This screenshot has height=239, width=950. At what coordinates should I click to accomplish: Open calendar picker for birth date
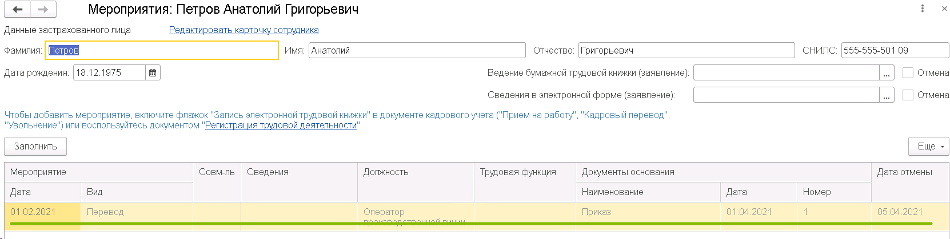pyautogui.click(x=153, y=72)
